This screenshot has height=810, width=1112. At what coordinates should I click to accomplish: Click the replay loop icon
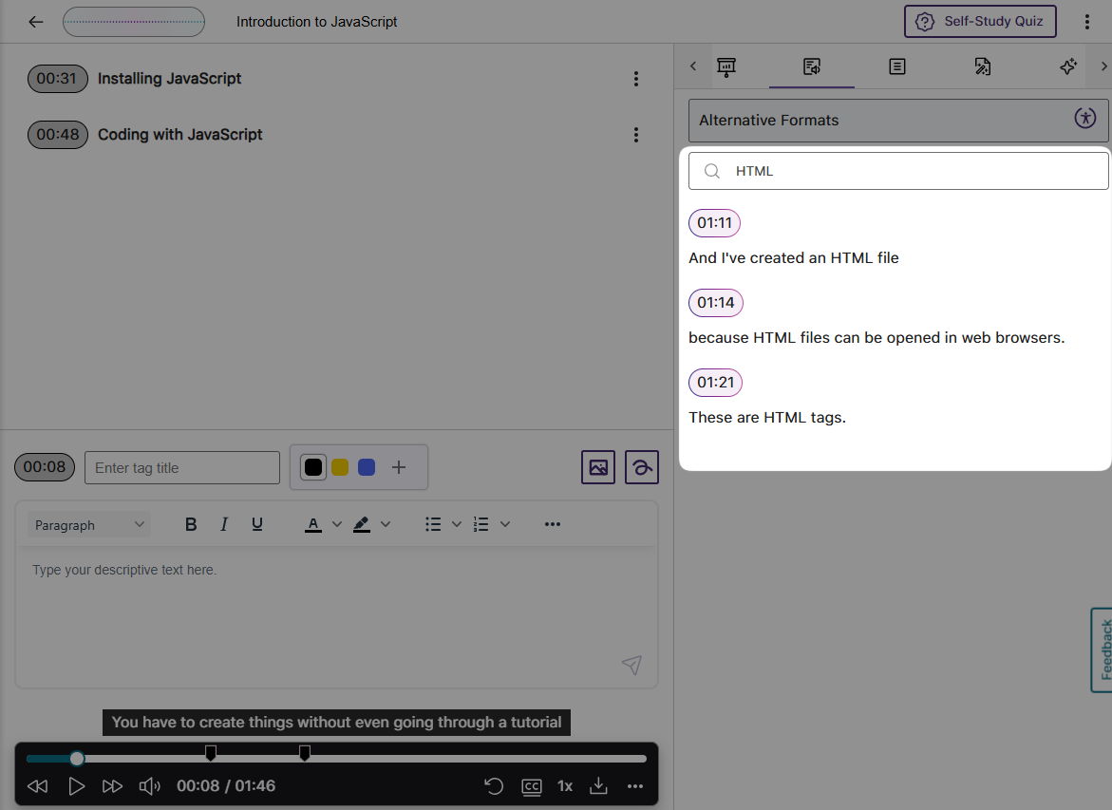(x=494, y=786)
